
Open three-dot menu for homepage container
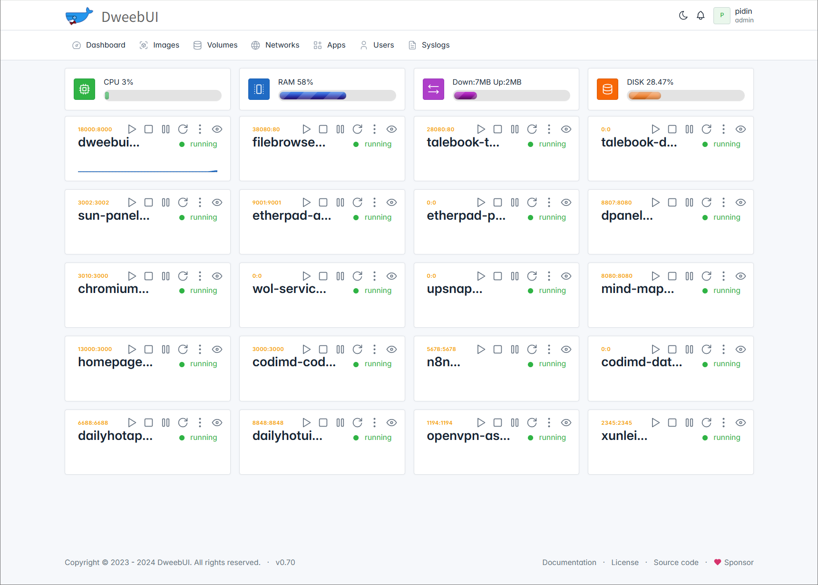pyautogui.click(x=200, y=350)
